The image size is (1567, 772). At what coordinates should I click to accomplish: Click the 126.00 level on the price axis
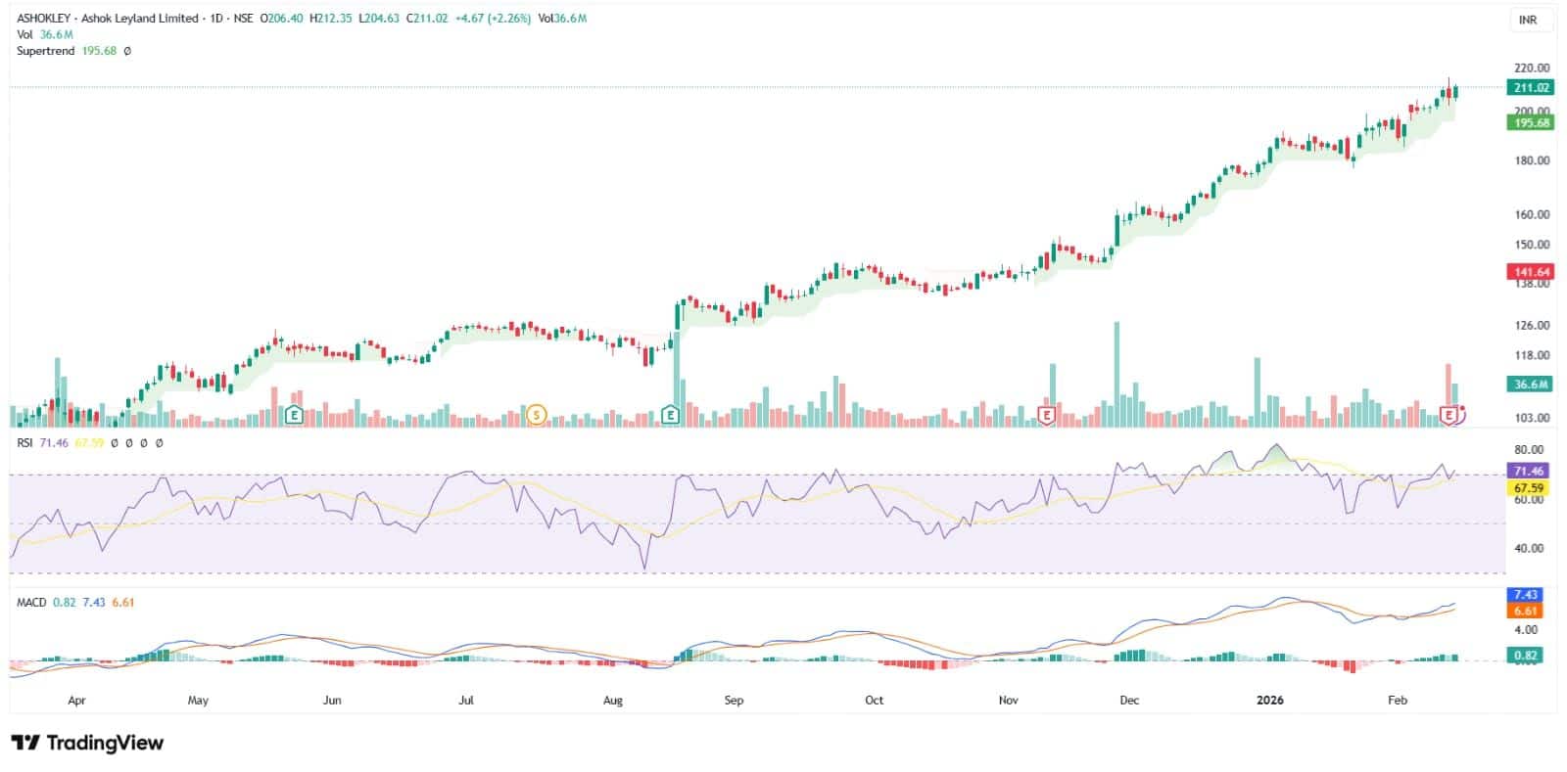click(1532, 325)
